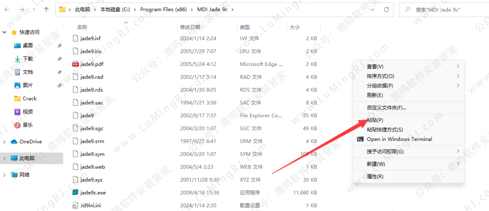Select the jade9.srm file icon
Image resolution: width=489 pixels, height=211 pixels.
click(x=75, y=141)
